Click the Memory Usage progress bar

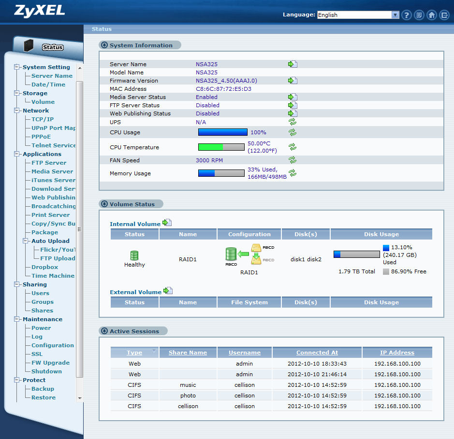point(221,173)
